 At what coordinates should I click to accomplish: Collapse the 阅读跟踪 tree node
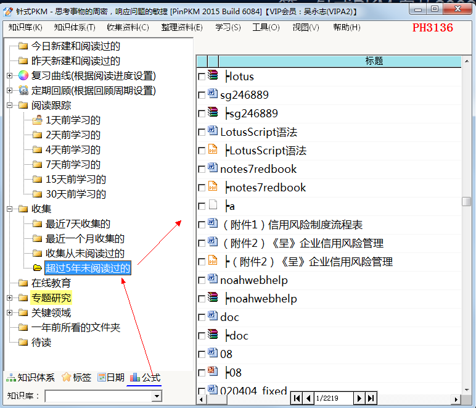coord(10,106)
